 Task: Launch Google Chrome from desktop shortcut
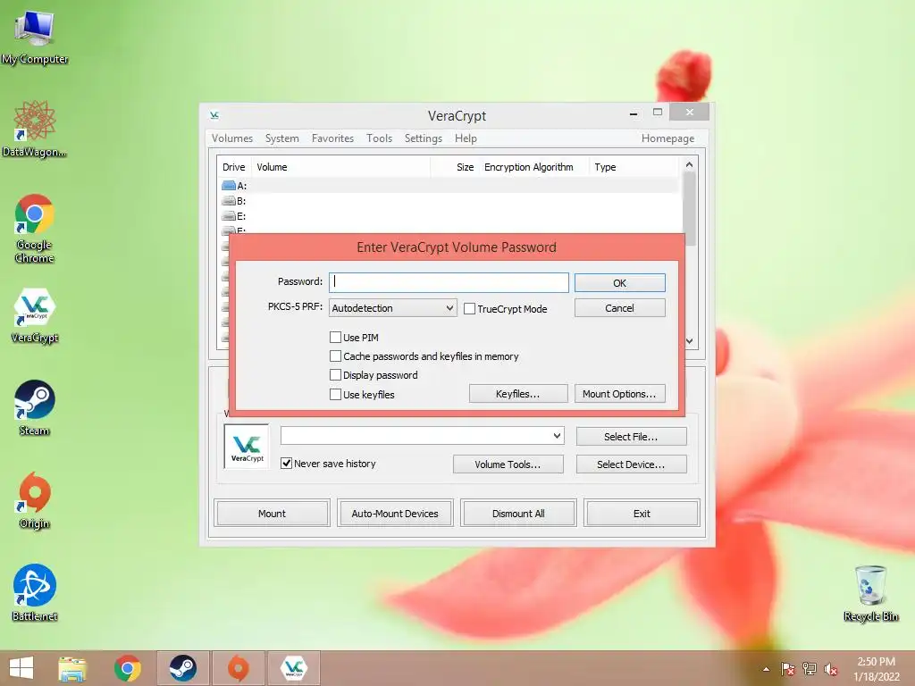35,228
